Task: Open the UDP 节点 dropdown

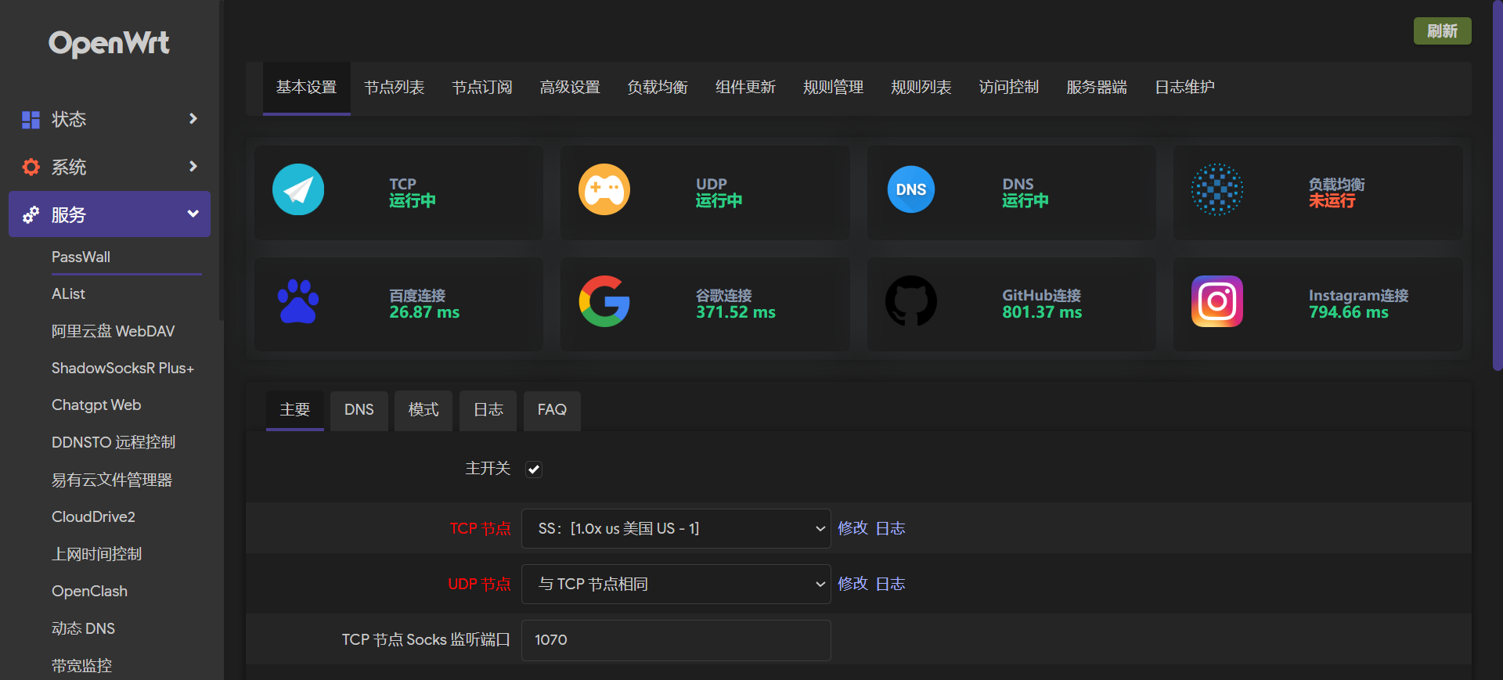Action: click(676, 585)
